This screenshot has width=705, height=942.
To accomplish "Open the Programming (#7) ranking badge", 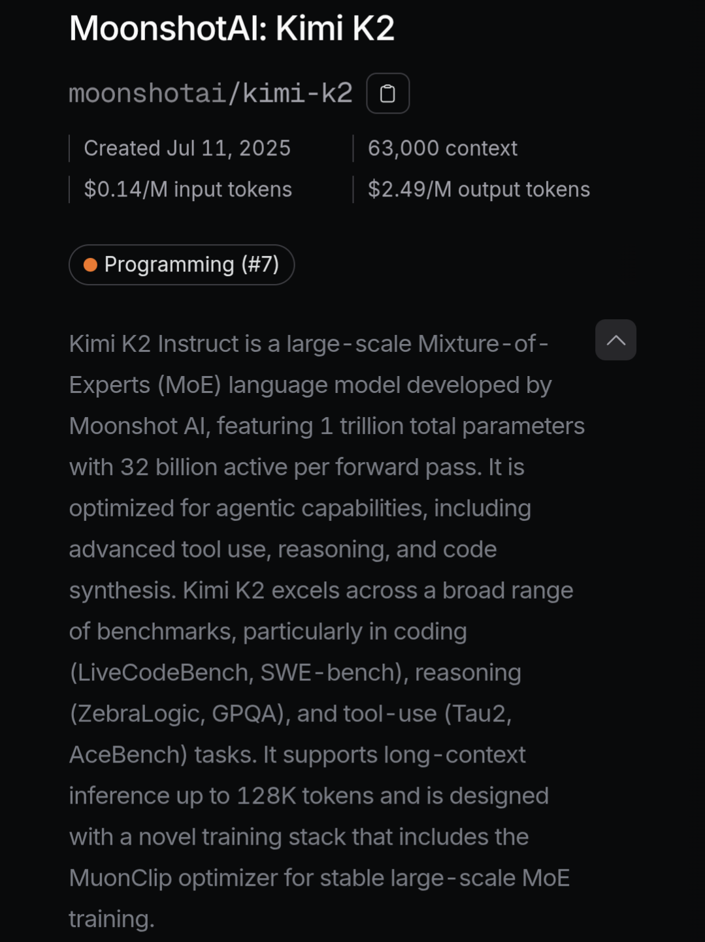I will 182,264.
